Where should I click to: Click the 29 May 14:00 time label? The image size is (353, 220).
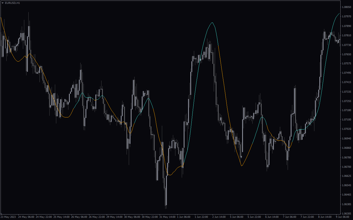pos(114,217)
